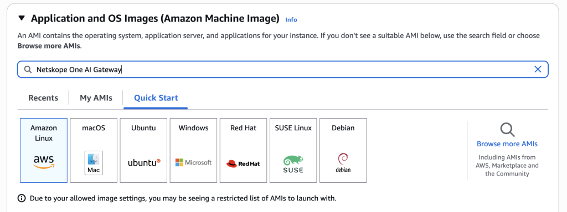Click the ubuntu logo icon
This screenshot has height=212, width=567.
coord(144,163)
